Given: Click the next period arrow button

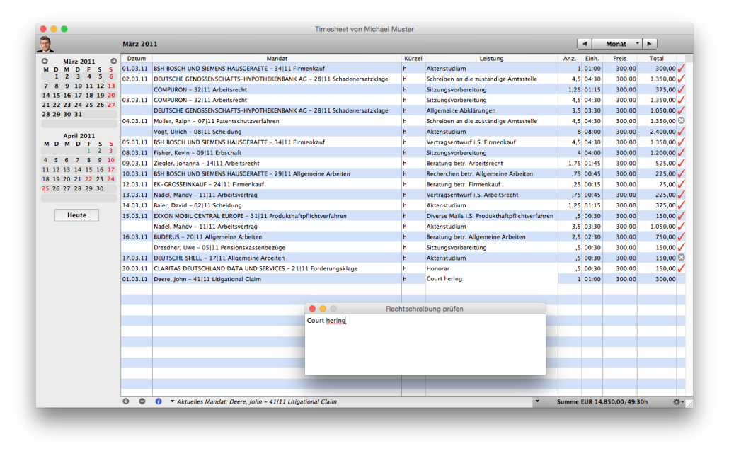Looking at the screenshot, I should pyautogui.click(x=650, y=44).
